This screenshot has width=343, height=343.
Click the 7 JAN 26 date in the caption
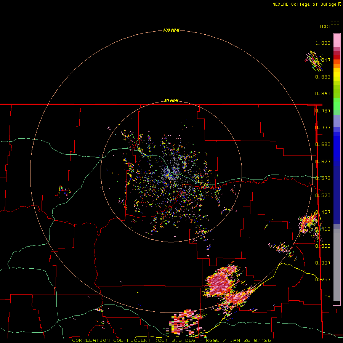[236, 340]
